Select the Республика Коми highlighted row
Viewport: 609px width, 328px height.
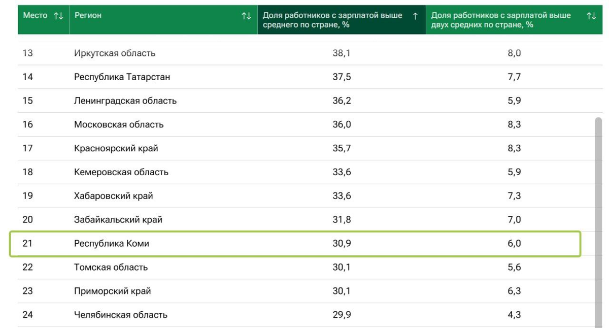click(x=294, y=244)
